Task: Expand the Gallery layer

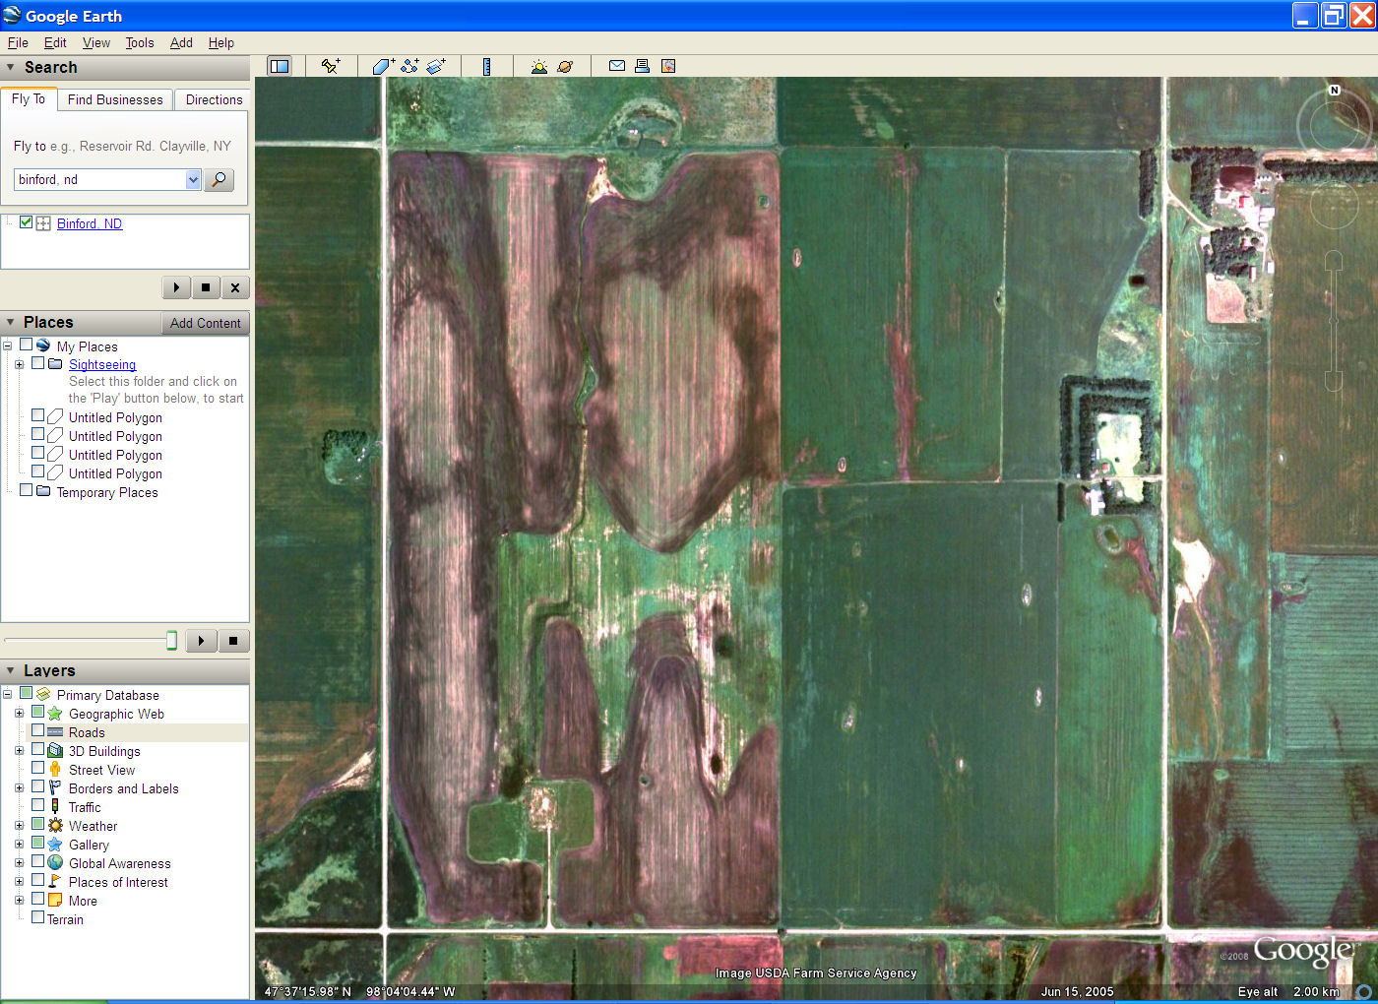Action: pos(19,845)
